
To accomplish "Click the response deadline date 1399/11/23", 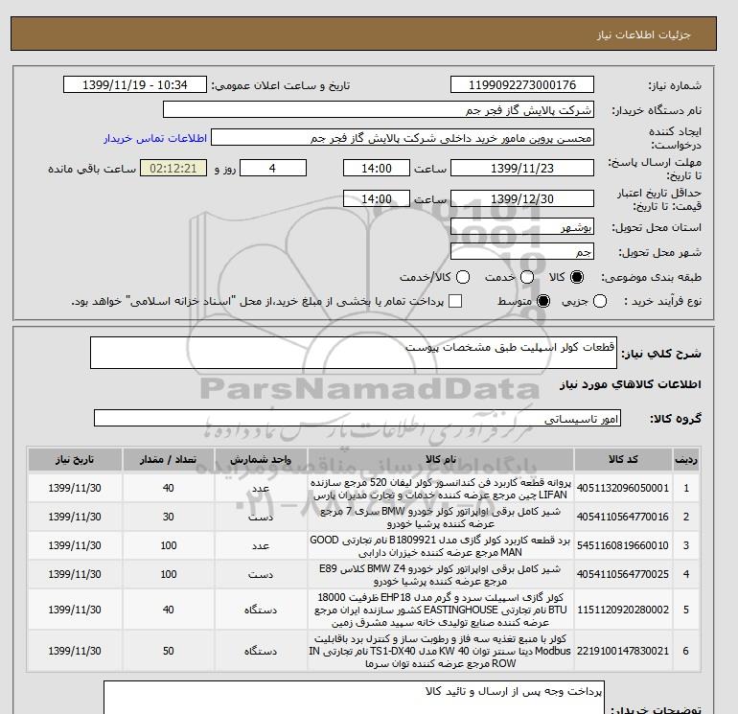I will tap(522, 168).
